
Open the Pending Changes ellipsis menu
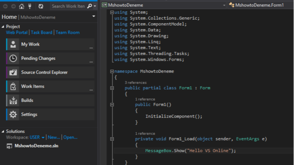tap(91, 62)
